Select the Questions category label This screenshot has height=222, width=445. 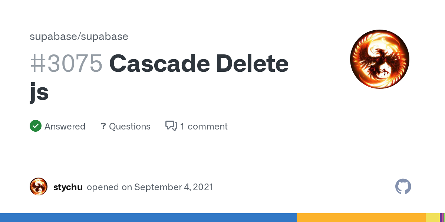click(130, 127)
